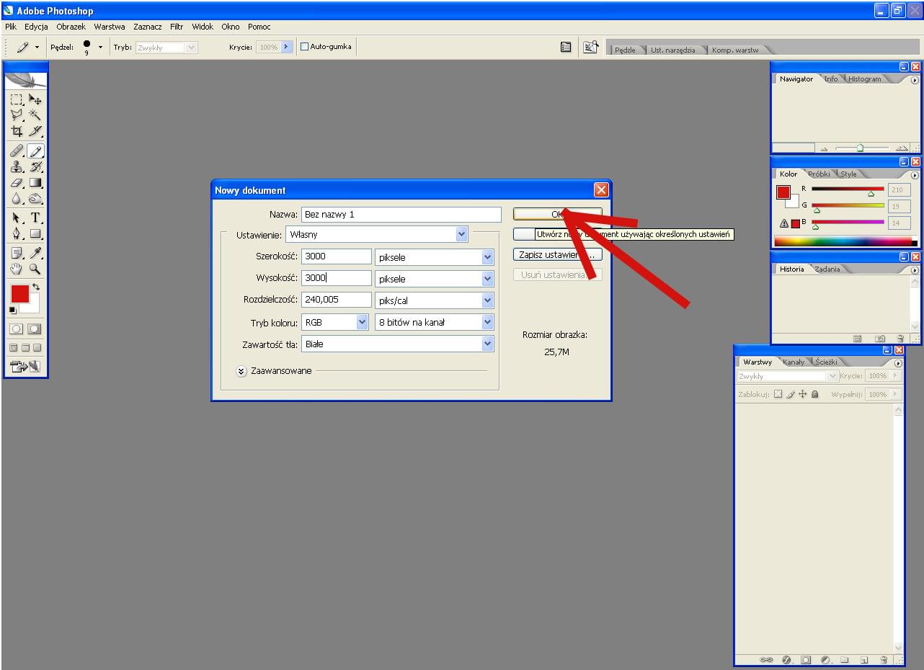This screenshot has height=670, width=924.
Task: Select the Magic Wand tool
Action: [x=35, y=115]
